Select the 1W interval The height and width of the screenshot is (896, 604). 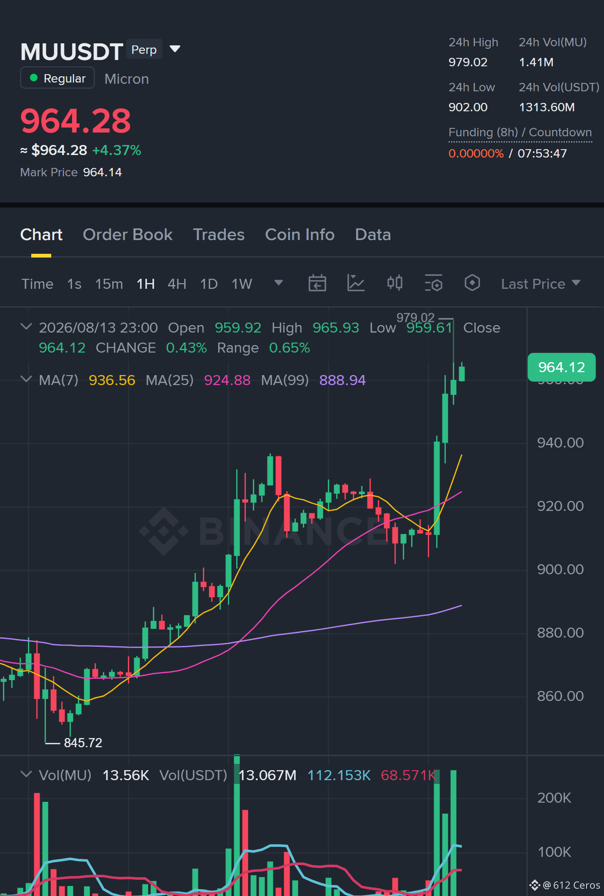[242, 284]
